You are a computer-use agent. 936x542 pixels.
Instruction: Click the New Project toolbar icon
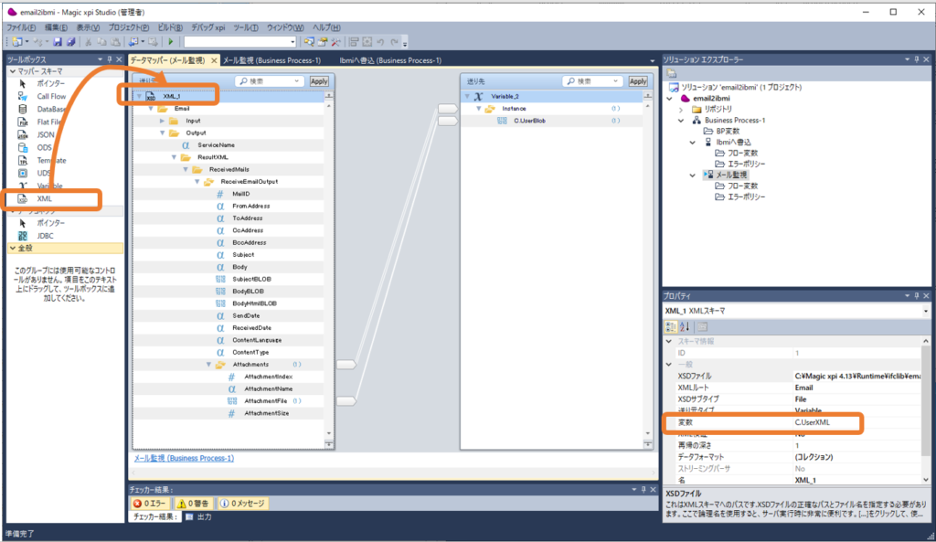(x=16, y=42)
